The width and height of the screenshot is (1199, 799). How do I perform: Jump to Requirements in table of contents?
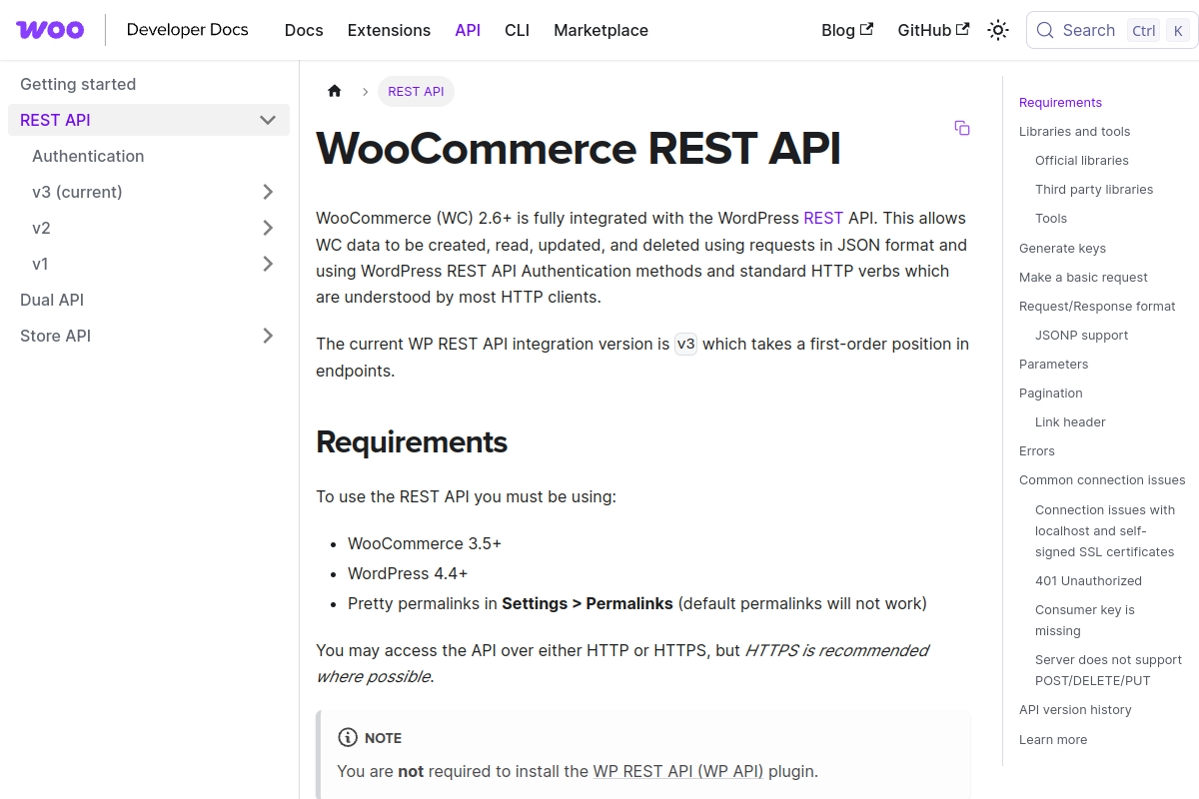[1060, 102]
